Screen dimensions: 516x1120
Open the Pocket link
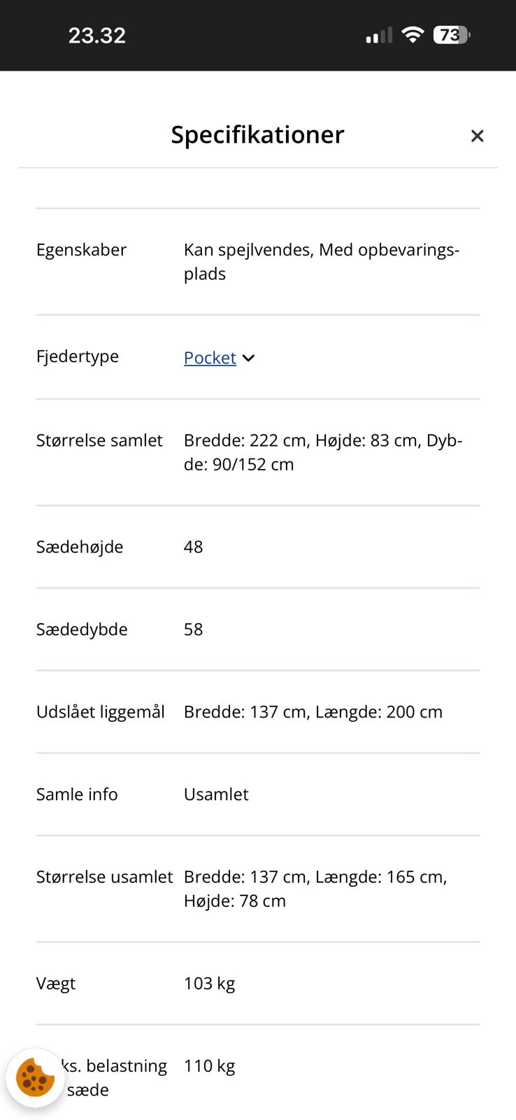[x=209, y=358]
